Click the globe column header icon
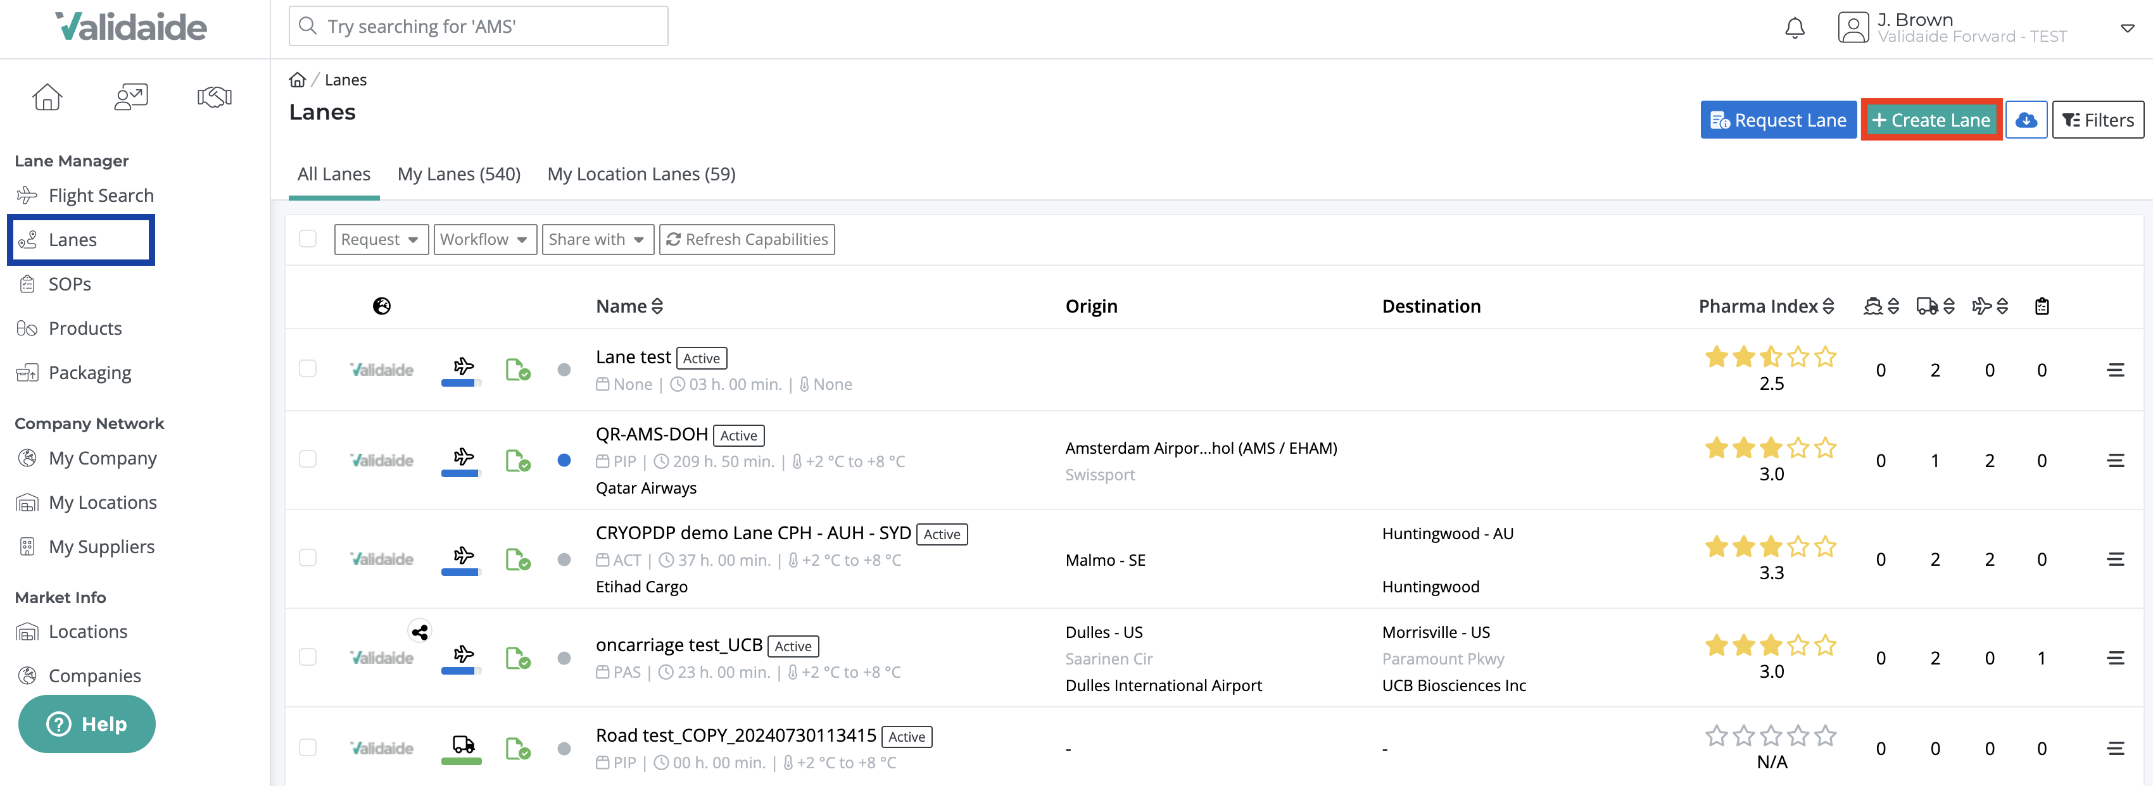Viewport: 2153px width, 786px height. click(x=382, y=306)
